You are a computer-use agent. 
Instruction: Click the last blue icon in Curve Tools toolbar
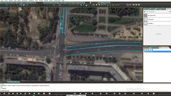(87, 5)
